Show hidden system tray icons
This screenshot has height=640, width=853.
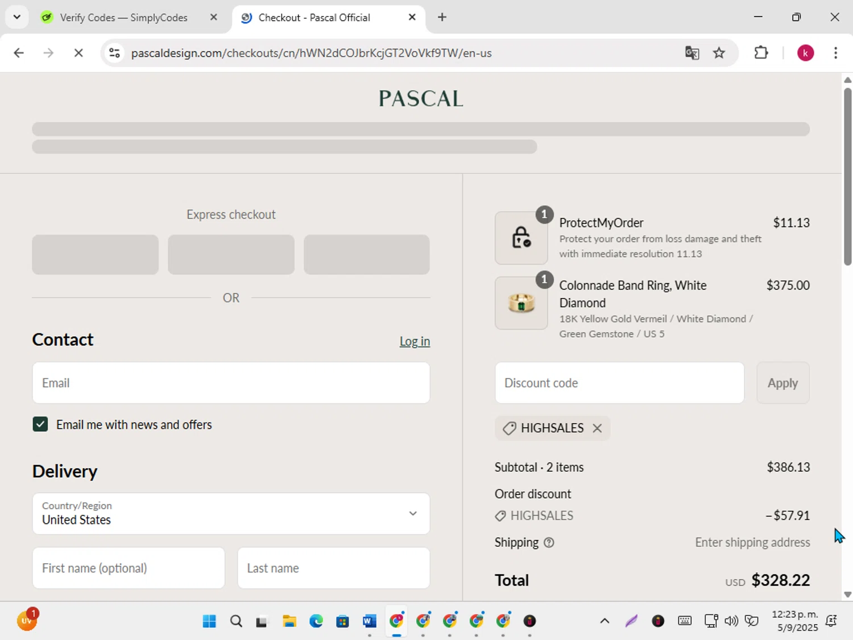(x=604, y=621)
